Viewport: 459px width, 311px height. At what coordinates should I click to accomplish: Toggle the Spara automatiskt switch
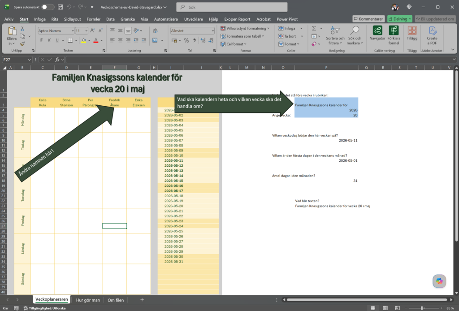(48, 7)
